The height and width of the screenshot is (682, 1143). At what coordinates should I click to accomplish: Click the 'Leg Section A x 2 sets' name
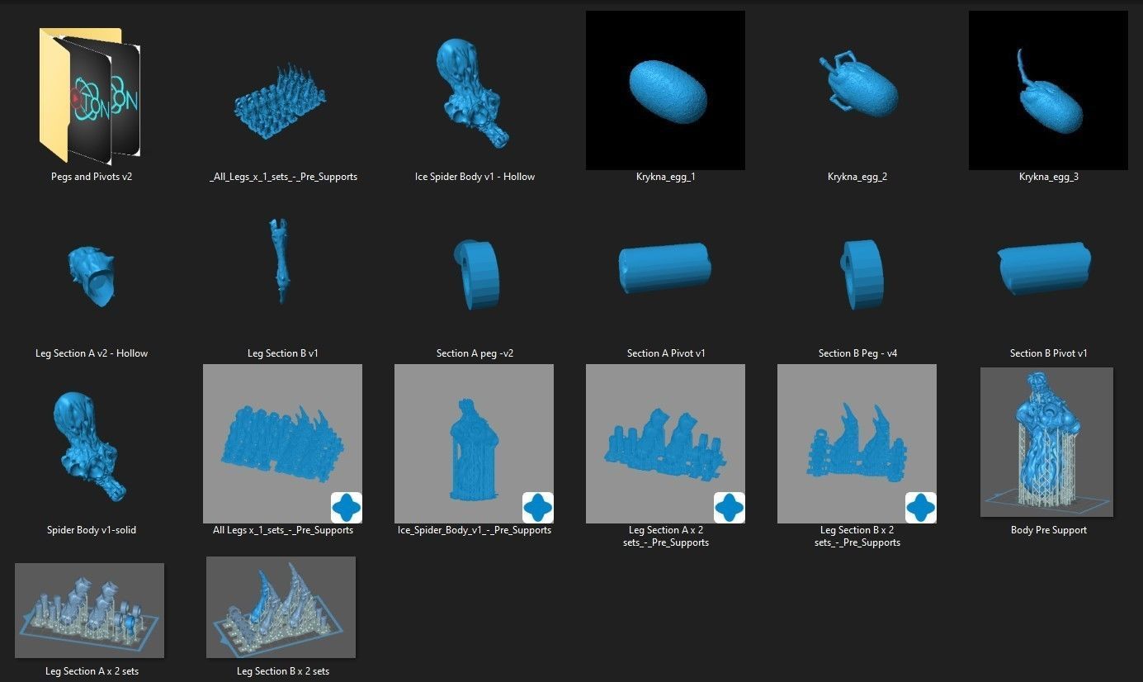[92, 671]
